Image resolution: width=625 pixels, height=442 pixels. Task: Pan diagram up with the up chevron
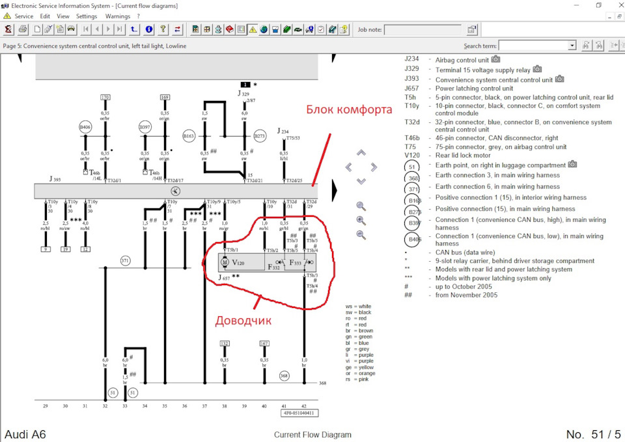(361, 153)
